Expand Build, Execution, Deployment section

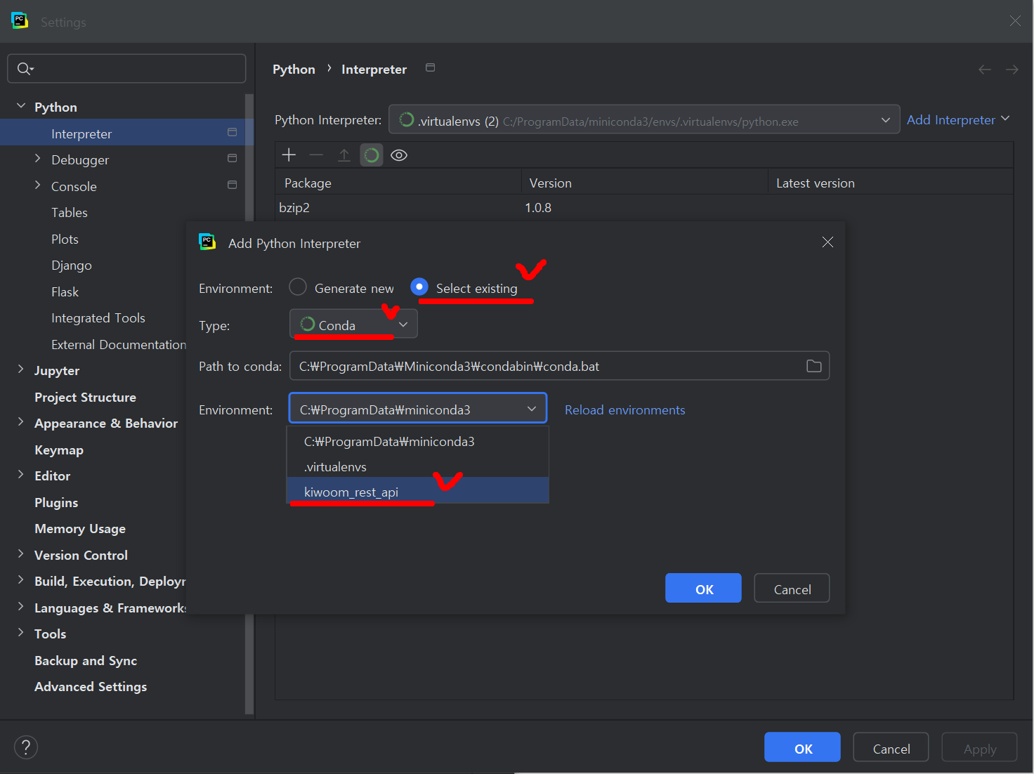coord(20,579)
